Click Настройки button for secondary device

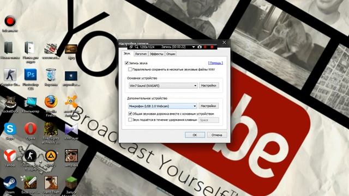pyautogui.click(x=208, y=106)
